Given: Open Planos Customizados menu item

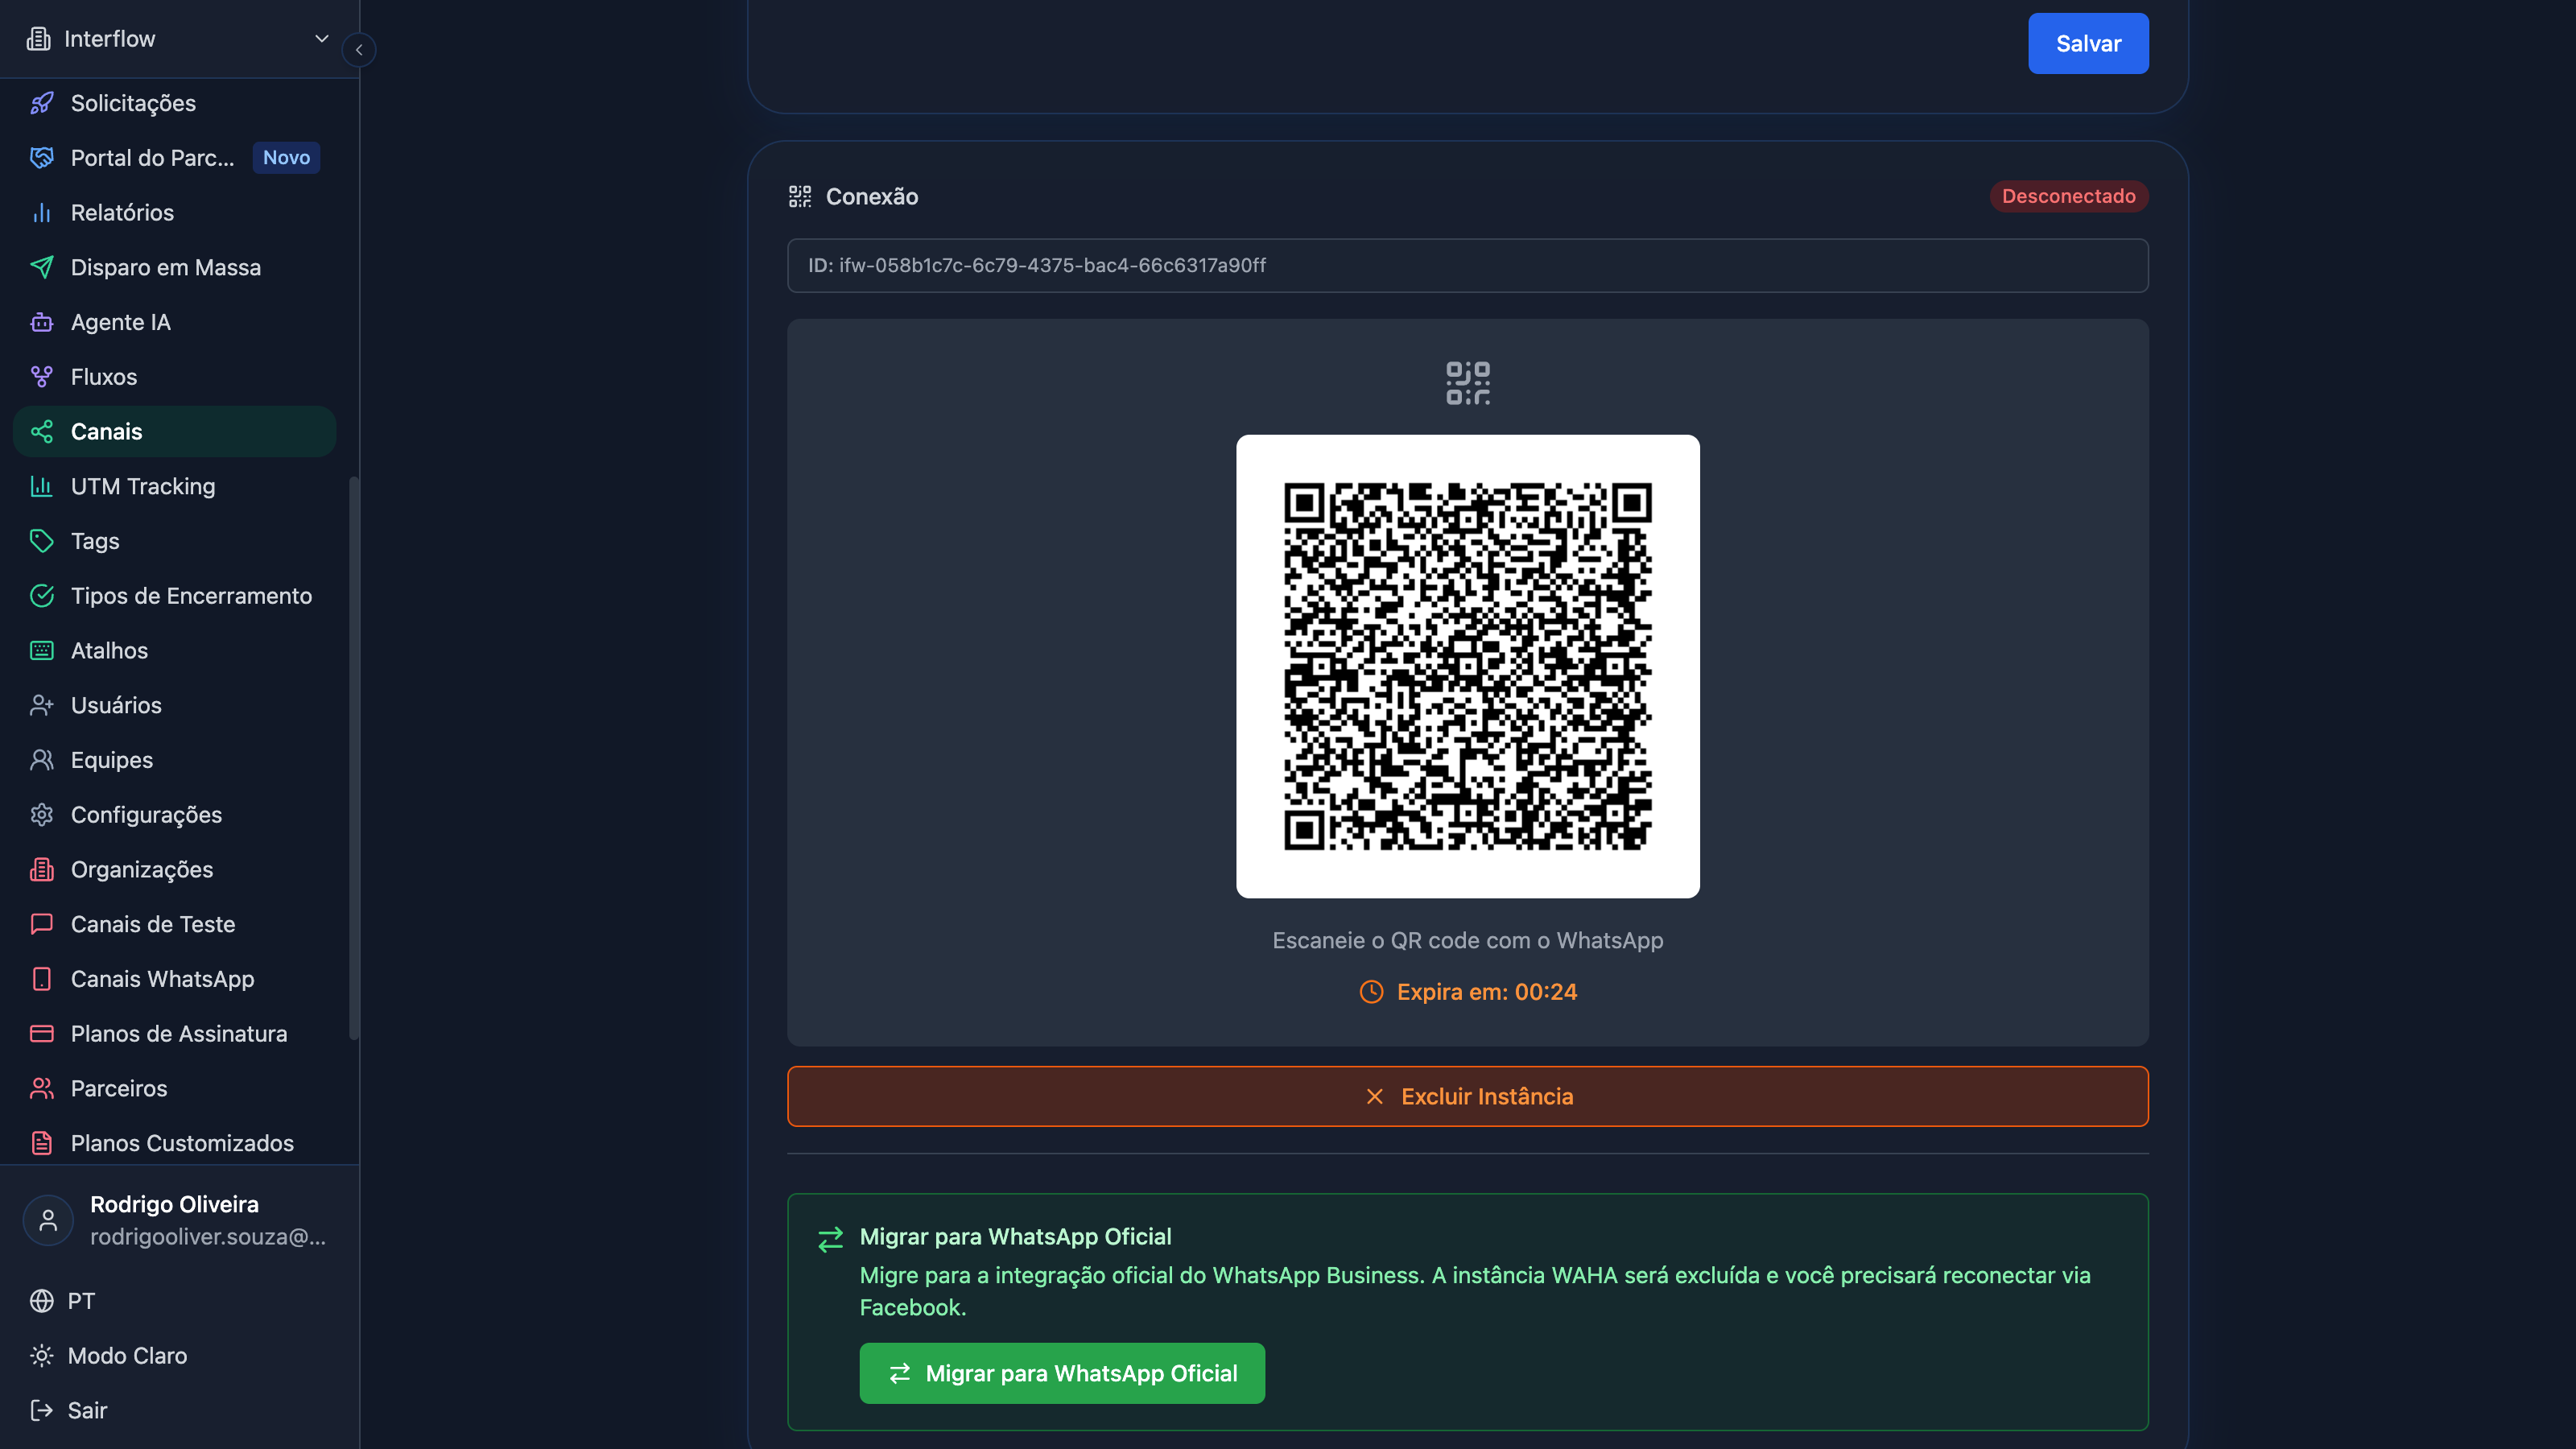Looking at the screenshot, I should click(x=175, y=1143).
